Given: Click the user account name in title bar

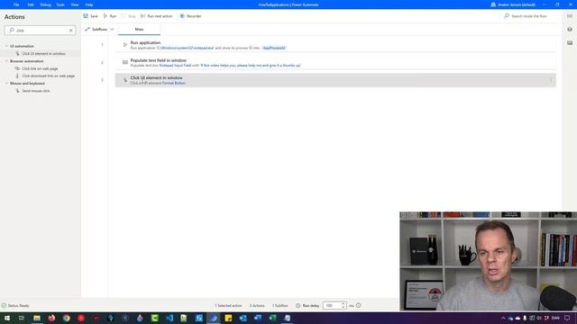Looking at the screenshot, I should (517, 4).
